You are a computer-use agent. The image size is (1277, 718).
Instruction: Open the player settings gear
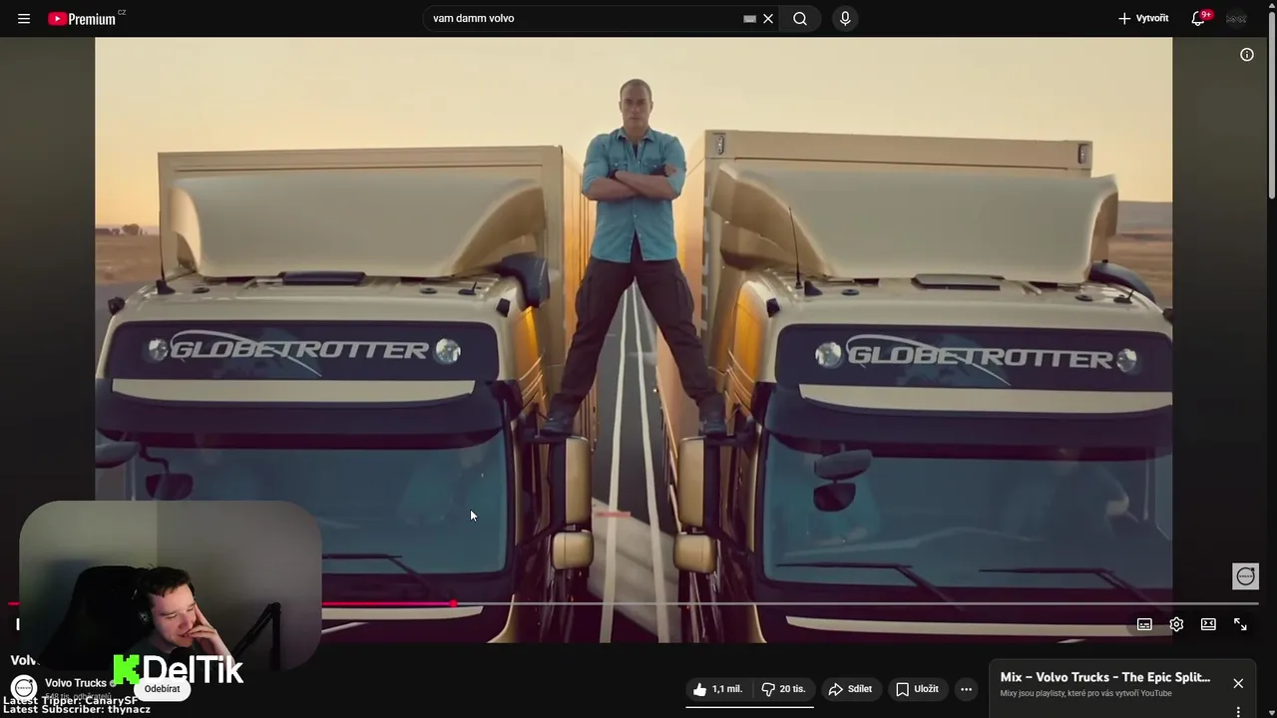coord(1176,624)
